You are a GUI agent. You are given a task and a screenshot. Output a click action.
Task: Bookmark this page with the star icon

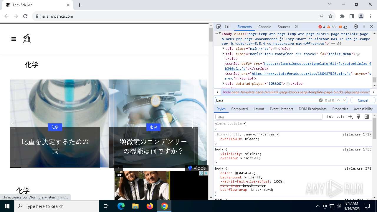330,16
